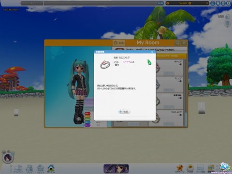The width and height of the screenshot is (232, 174).
Task: Select the その他 sub-category tab
Action: [x=174, y=56]
